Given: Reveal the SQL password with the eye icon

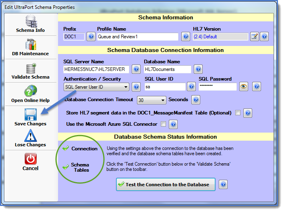Looking at the screenshot, I should (244, 86).
